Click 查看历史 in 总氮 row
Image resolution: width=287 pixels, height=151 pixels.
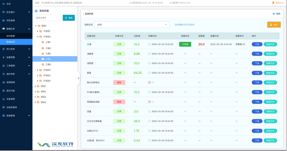click(x=270, y=140)
